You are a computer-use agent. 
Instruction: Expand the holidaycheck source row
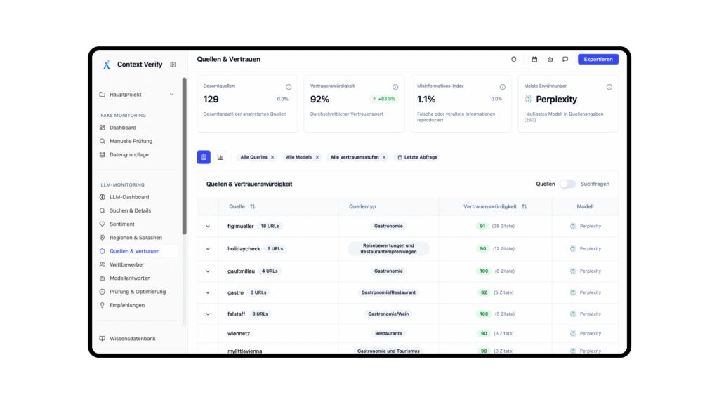pyautogui.click(x=207, y=248)
